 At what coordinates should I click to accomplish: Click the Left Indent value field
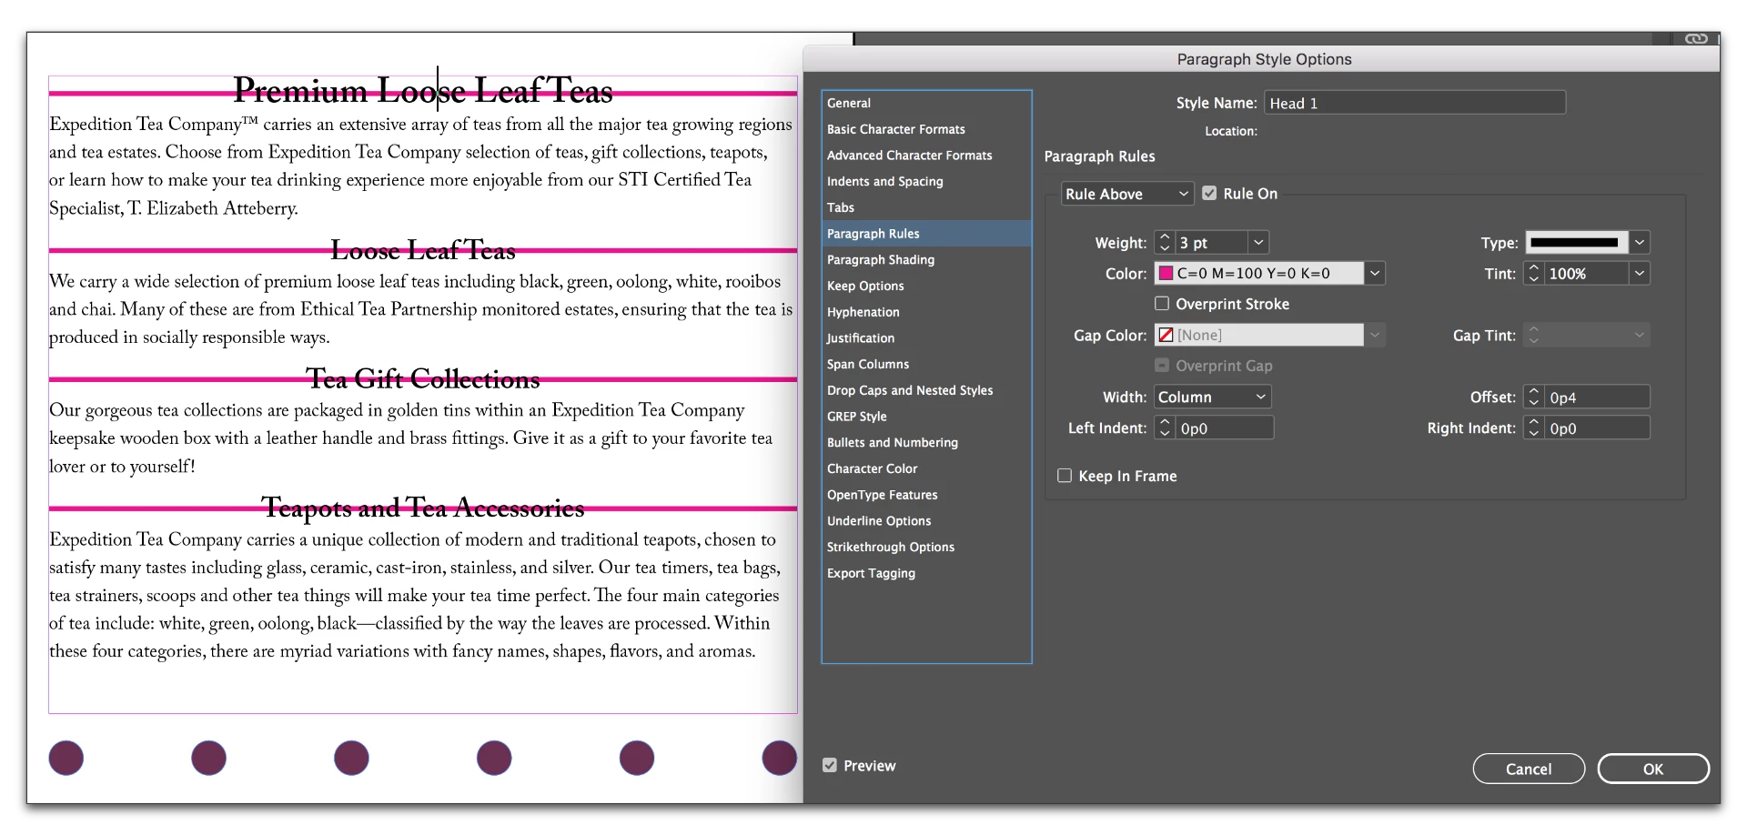click(x=1225, y=428)
